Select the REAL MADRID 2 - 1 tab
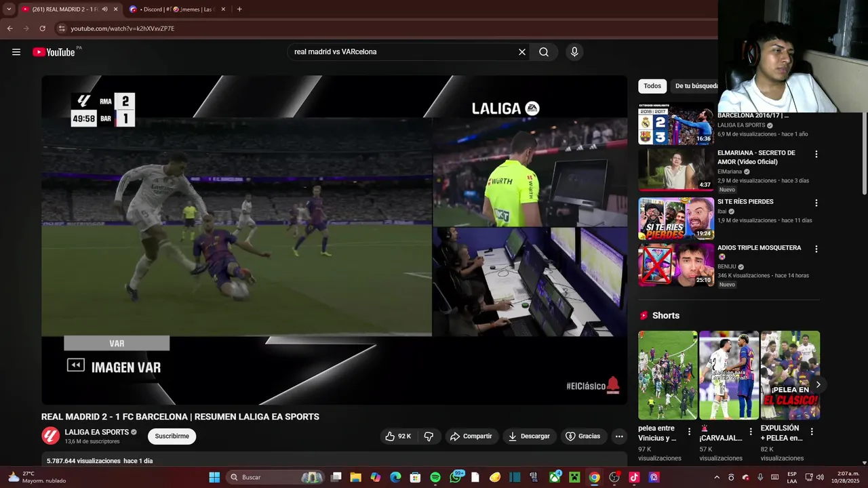 (x=65, y=9)
